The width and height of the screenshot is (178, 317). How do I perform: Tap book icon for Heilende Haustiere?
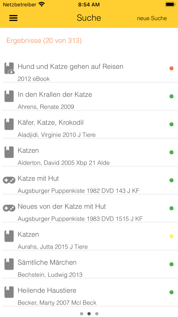pyautogui.click(x=9, y=292)
